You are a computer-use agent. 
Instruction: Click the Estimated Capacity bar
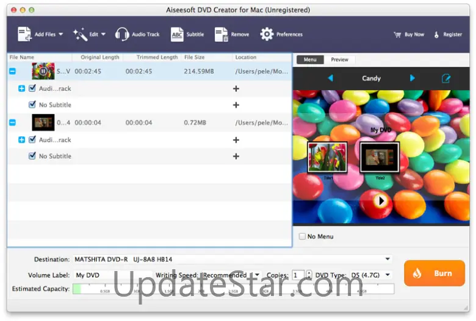(x=234, y=289)
